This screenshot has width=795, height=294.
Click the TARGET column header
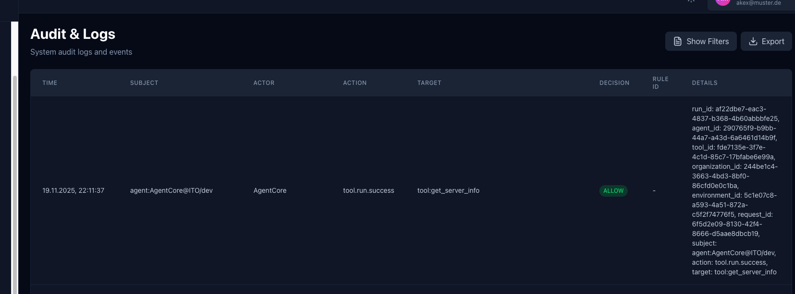(x=429, y=83)
